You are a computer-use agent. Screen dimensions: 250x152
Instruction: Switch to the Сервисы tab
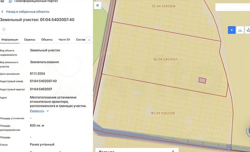tap(30, 40)
